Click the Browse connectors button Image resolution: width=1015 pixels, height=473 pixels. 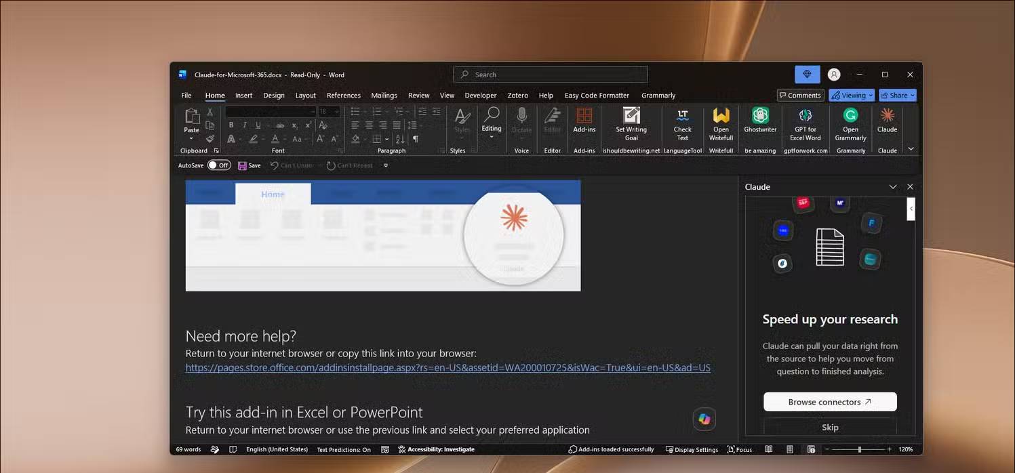click(x=830, y=402)
